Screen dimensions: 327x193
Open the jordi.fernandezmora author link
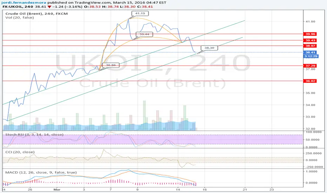24,3
